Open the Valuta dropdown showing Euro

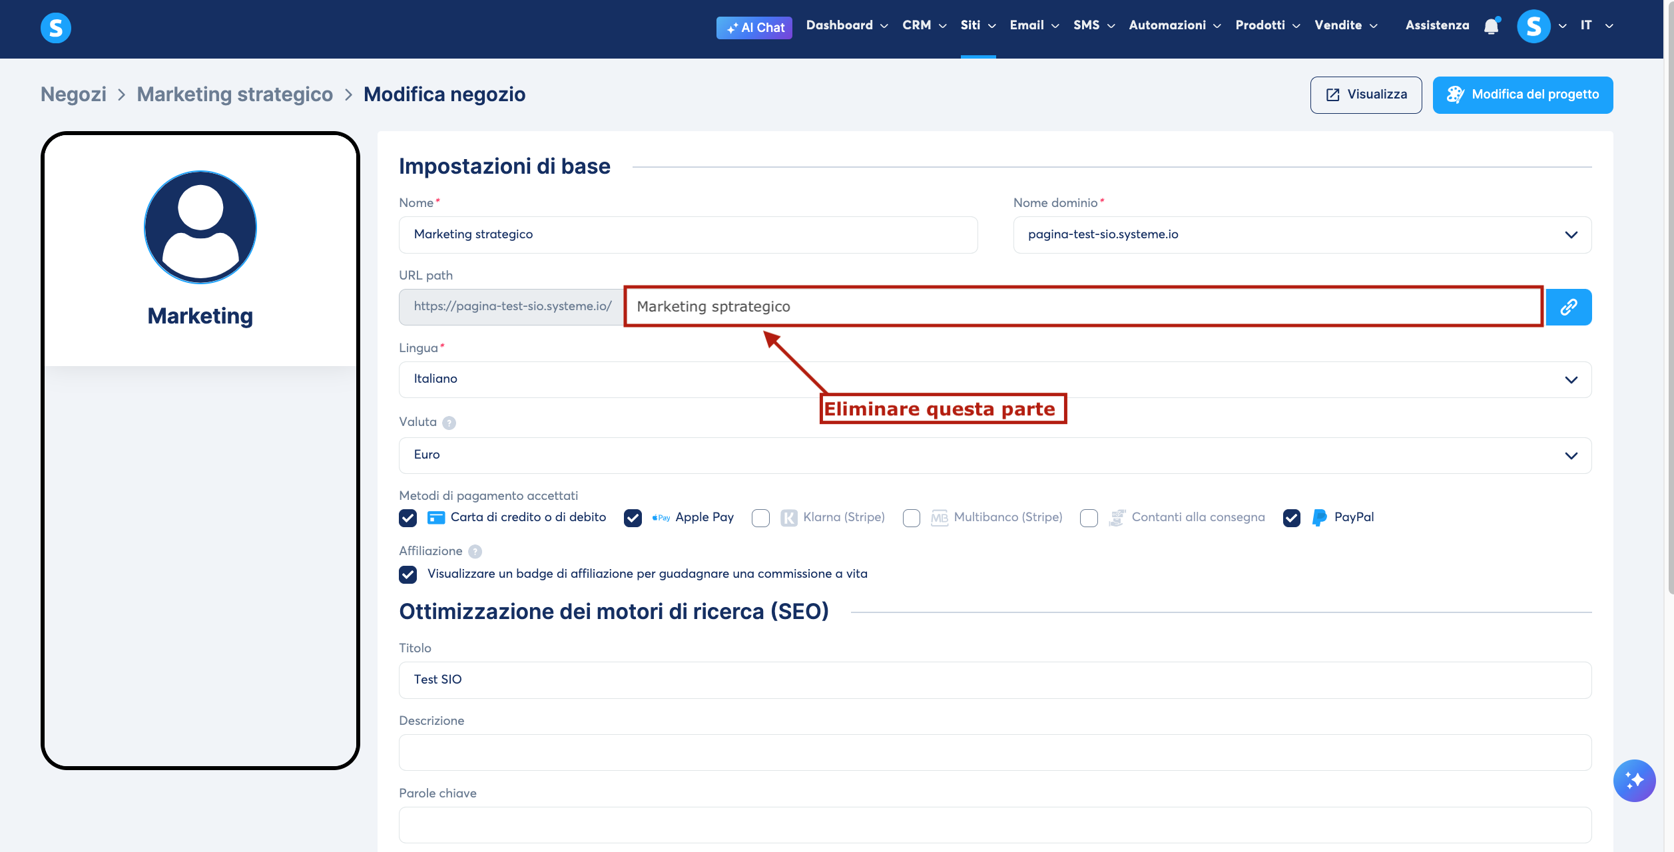(x=995, y=455)
